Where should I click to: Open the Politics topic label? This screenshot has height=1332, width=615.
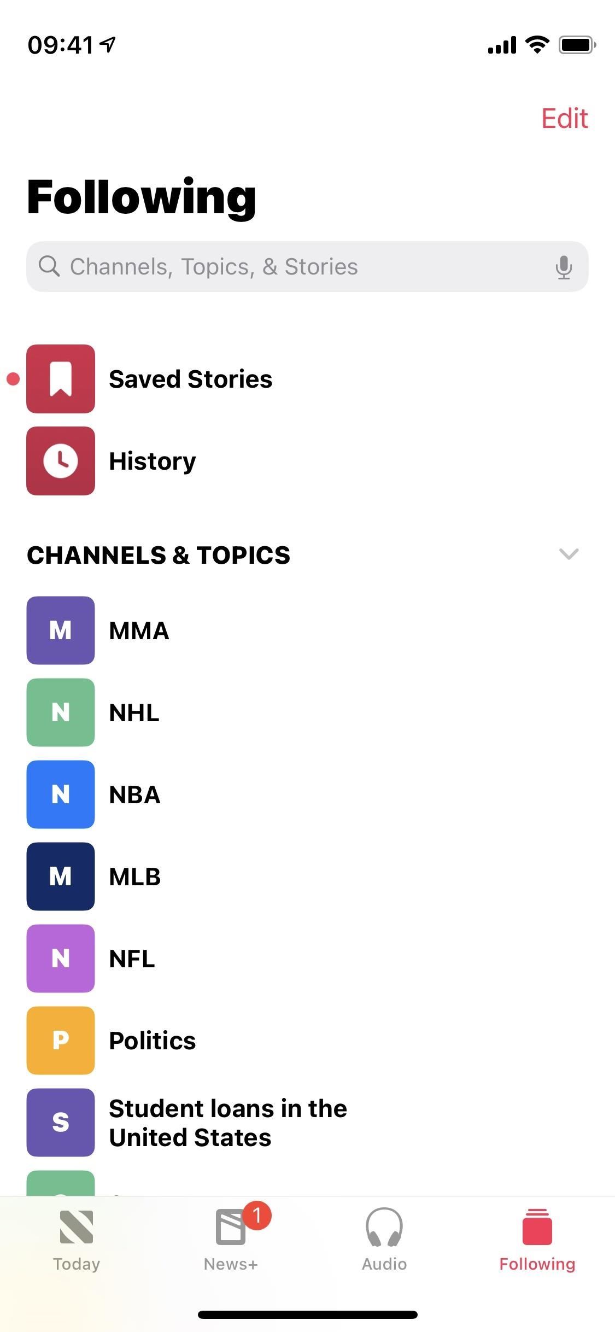pyautogui.click(x=153, y=1041)
